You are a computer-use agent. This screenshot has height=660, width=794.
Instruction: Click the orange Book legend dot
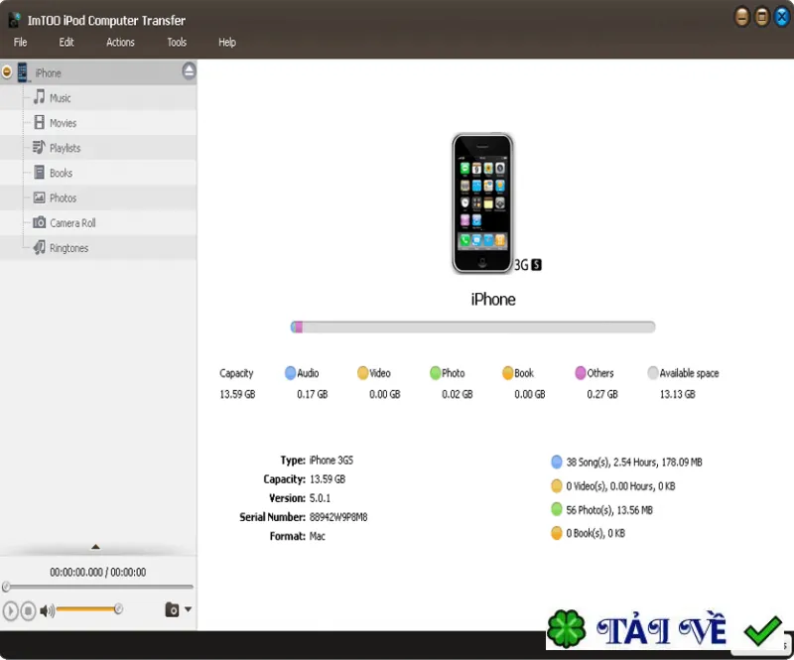point(507,373)
